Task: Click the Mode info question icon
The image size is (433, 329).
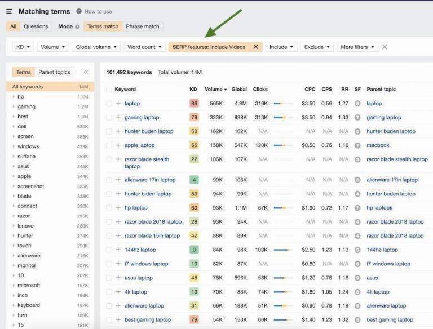Action: (x=77, y=27)
